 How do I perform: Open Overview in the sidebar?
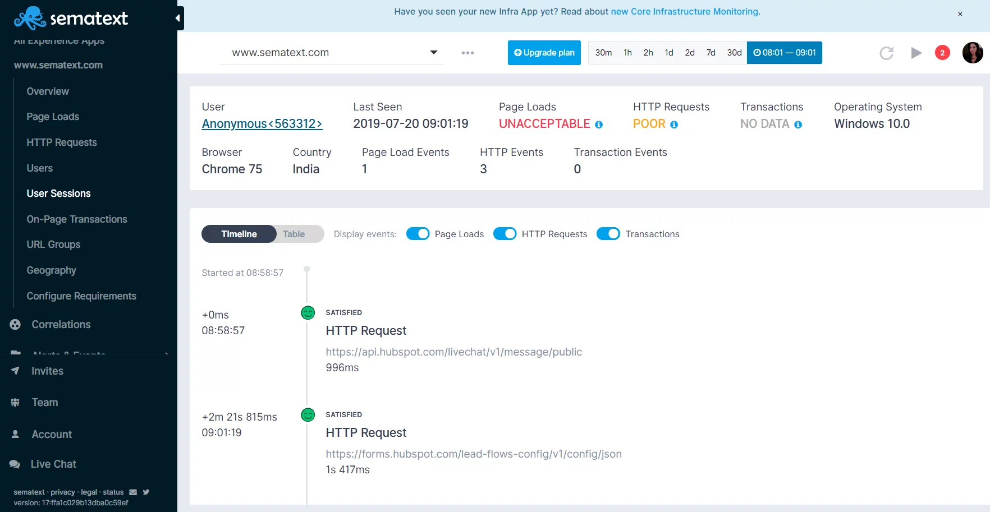48,91
